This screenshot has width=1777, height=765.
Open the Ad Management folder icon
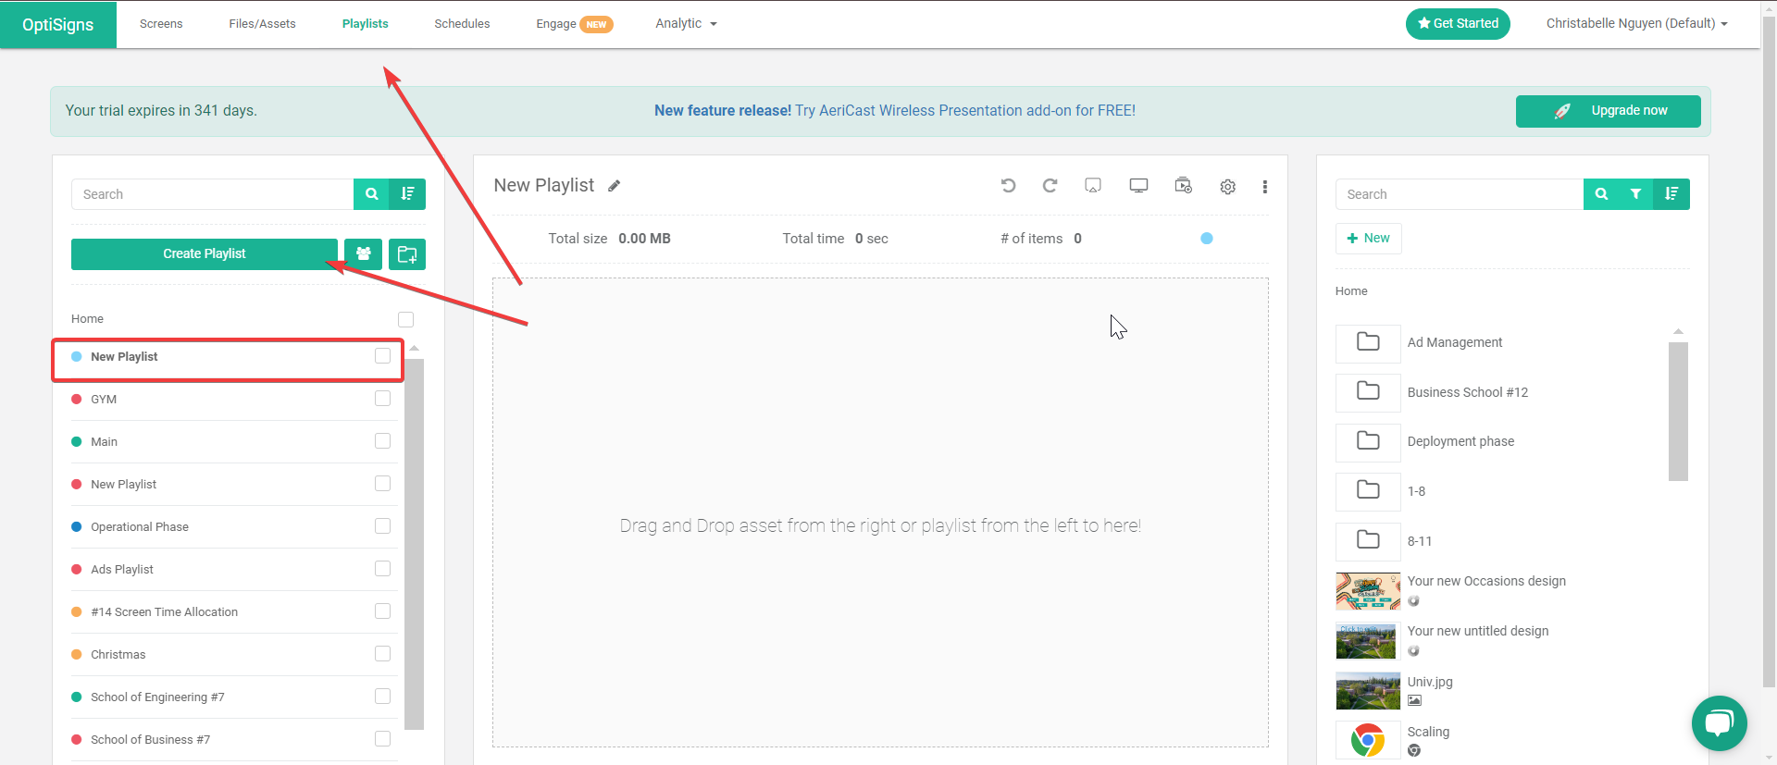pos(1368,342)
